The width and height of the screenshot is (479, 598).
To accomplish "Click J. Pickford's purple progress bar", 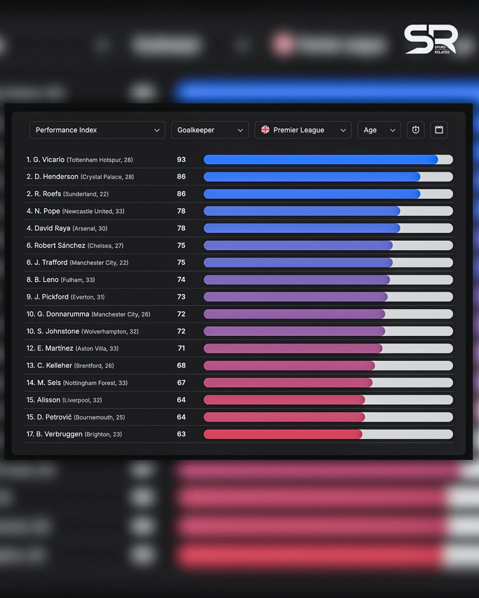I will (295, 297).
